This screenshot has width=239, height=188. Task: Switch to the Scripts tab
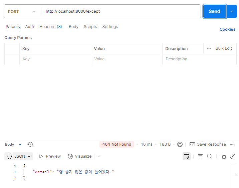[90, 27]
